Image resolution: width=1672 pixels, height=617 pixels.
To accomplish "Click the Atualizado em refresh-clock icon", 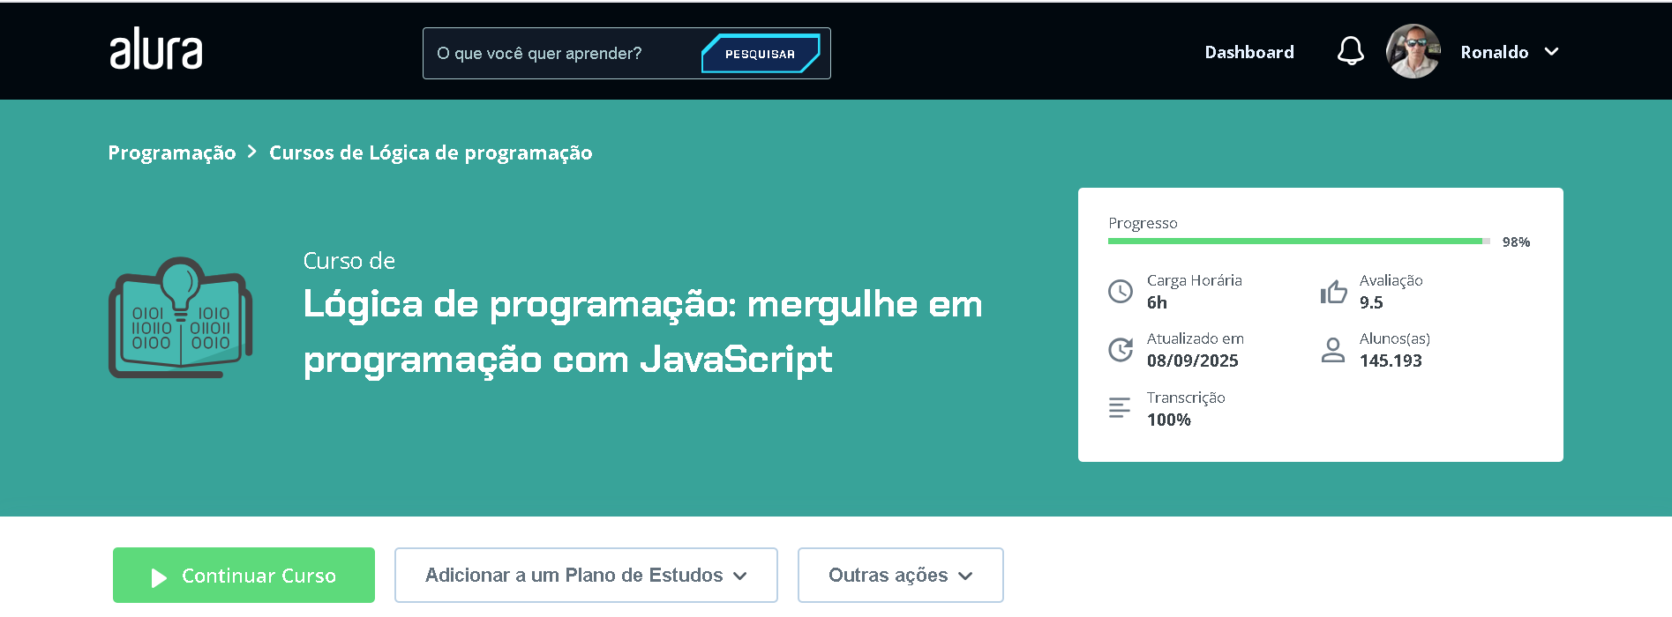I will (1121, 350).
